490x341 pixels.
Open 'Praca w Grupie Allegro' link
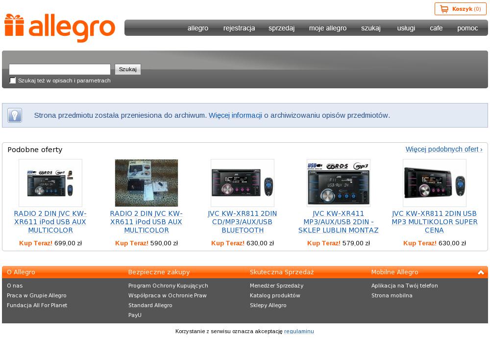(x=37, y=295)
